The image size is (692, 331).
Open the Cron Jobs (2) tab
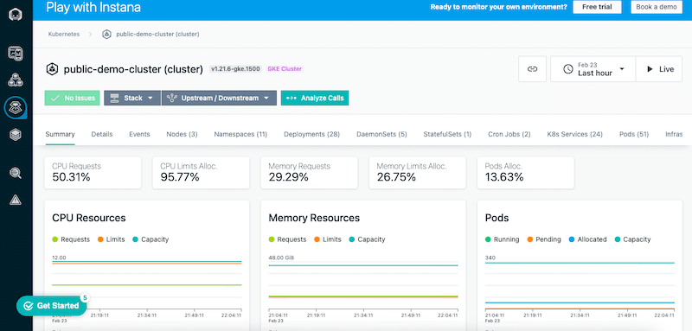509,134
